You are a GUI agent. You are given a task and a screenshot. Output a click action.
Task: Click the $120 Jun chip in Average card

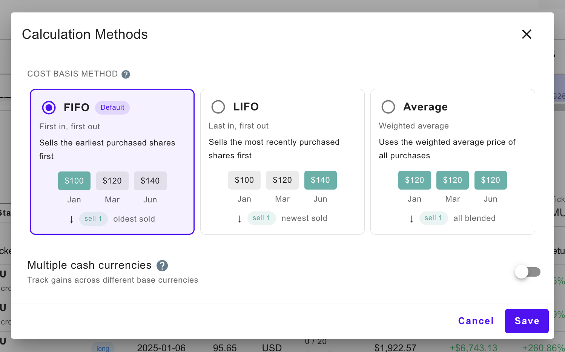click(490, 180)
